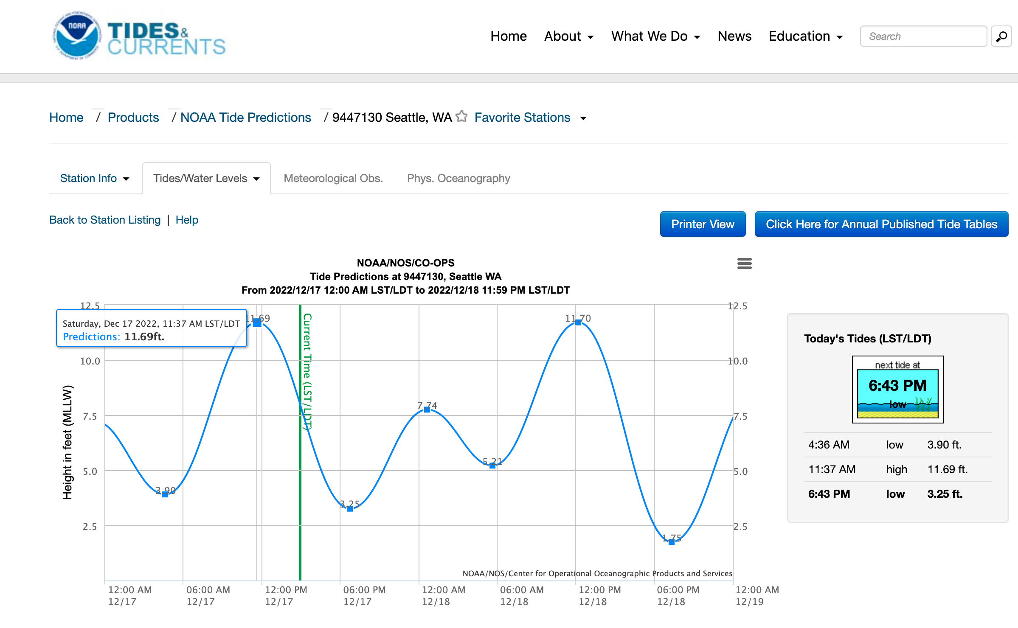This screenshot has width=1018, height=628.
Task: Click the 1.75 low tide data point
Action: pyautogui.click(x=671, y=541)
